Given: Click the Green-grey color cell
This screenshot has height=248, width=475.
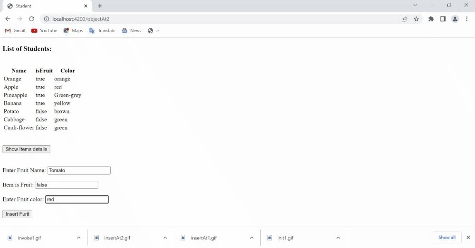Looking at the screenshot, I should tap(67, 95).
